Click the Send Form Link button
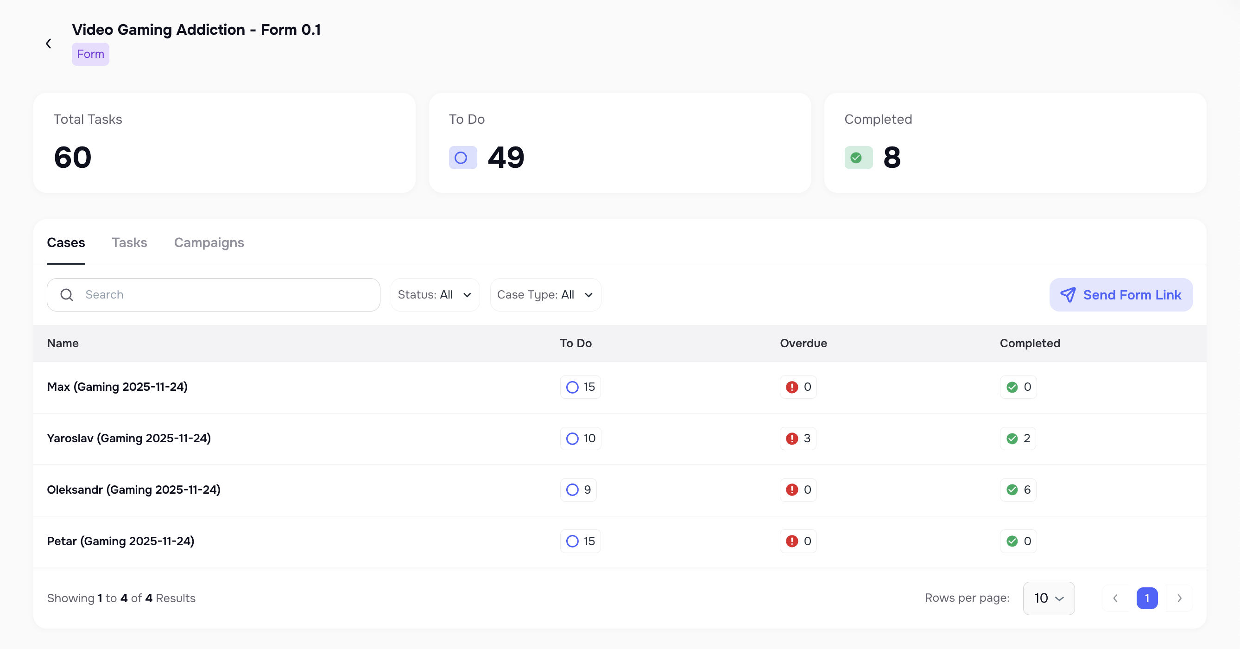The width and height of the screenshot is (1240, 649). [x=1120, y=295]
